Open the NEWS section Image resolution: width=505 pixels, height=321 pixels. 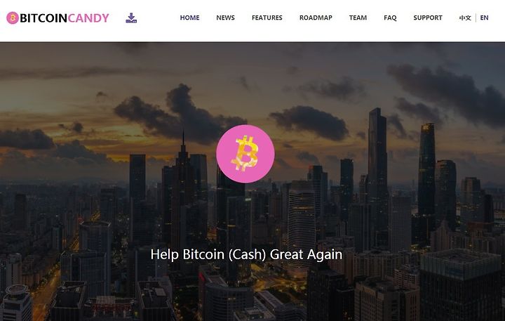tap(225, 18)
